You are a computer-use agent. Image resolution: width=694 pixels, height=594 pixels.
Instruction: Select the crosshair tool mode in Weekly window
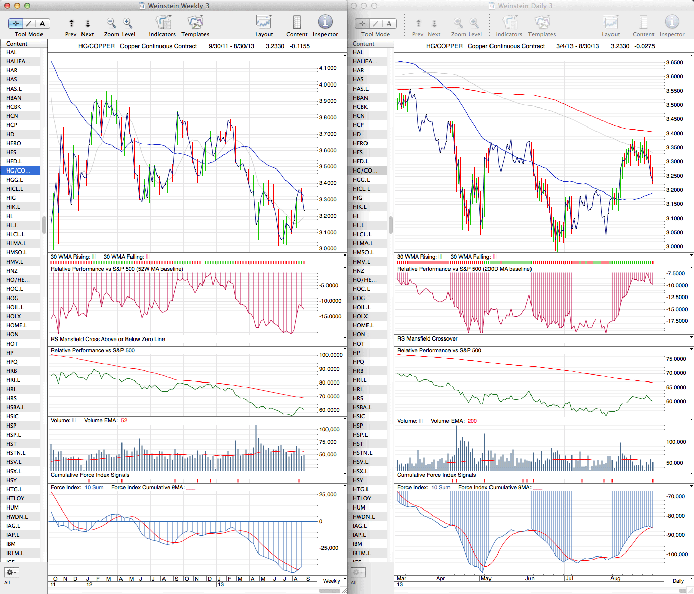tap(16, 23)
